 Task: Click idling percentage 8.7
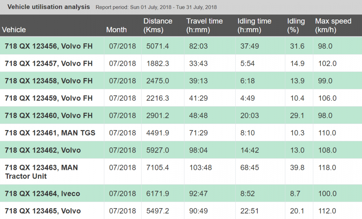click(295, 194)
